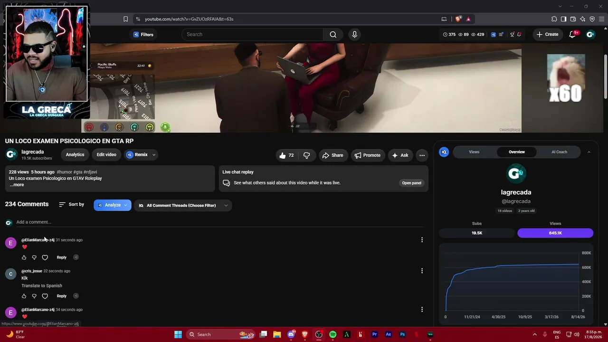Open Brave Leo AI sparkle icon
Screen dimensions: 608x342
pos(582,19)
